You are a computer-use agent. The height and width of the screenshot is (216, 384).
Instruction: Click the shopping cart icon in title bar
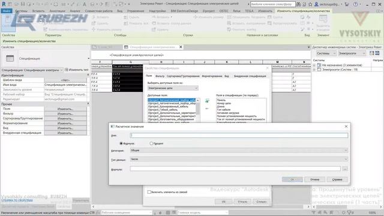point(347,4)
